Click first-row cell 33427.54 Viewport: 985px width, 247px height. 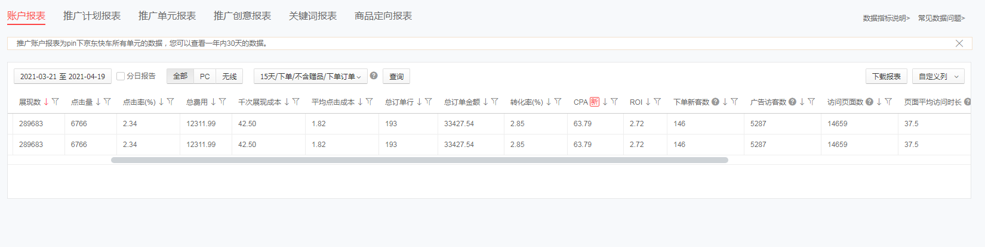[459, 124]
